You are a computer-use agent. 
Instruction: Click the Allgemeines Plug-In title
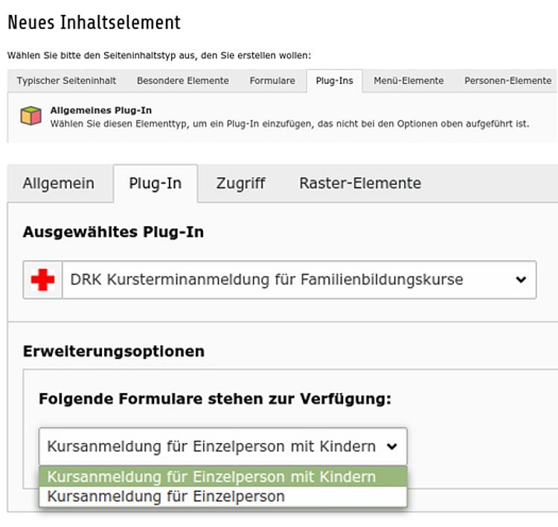tap(100, 110)
